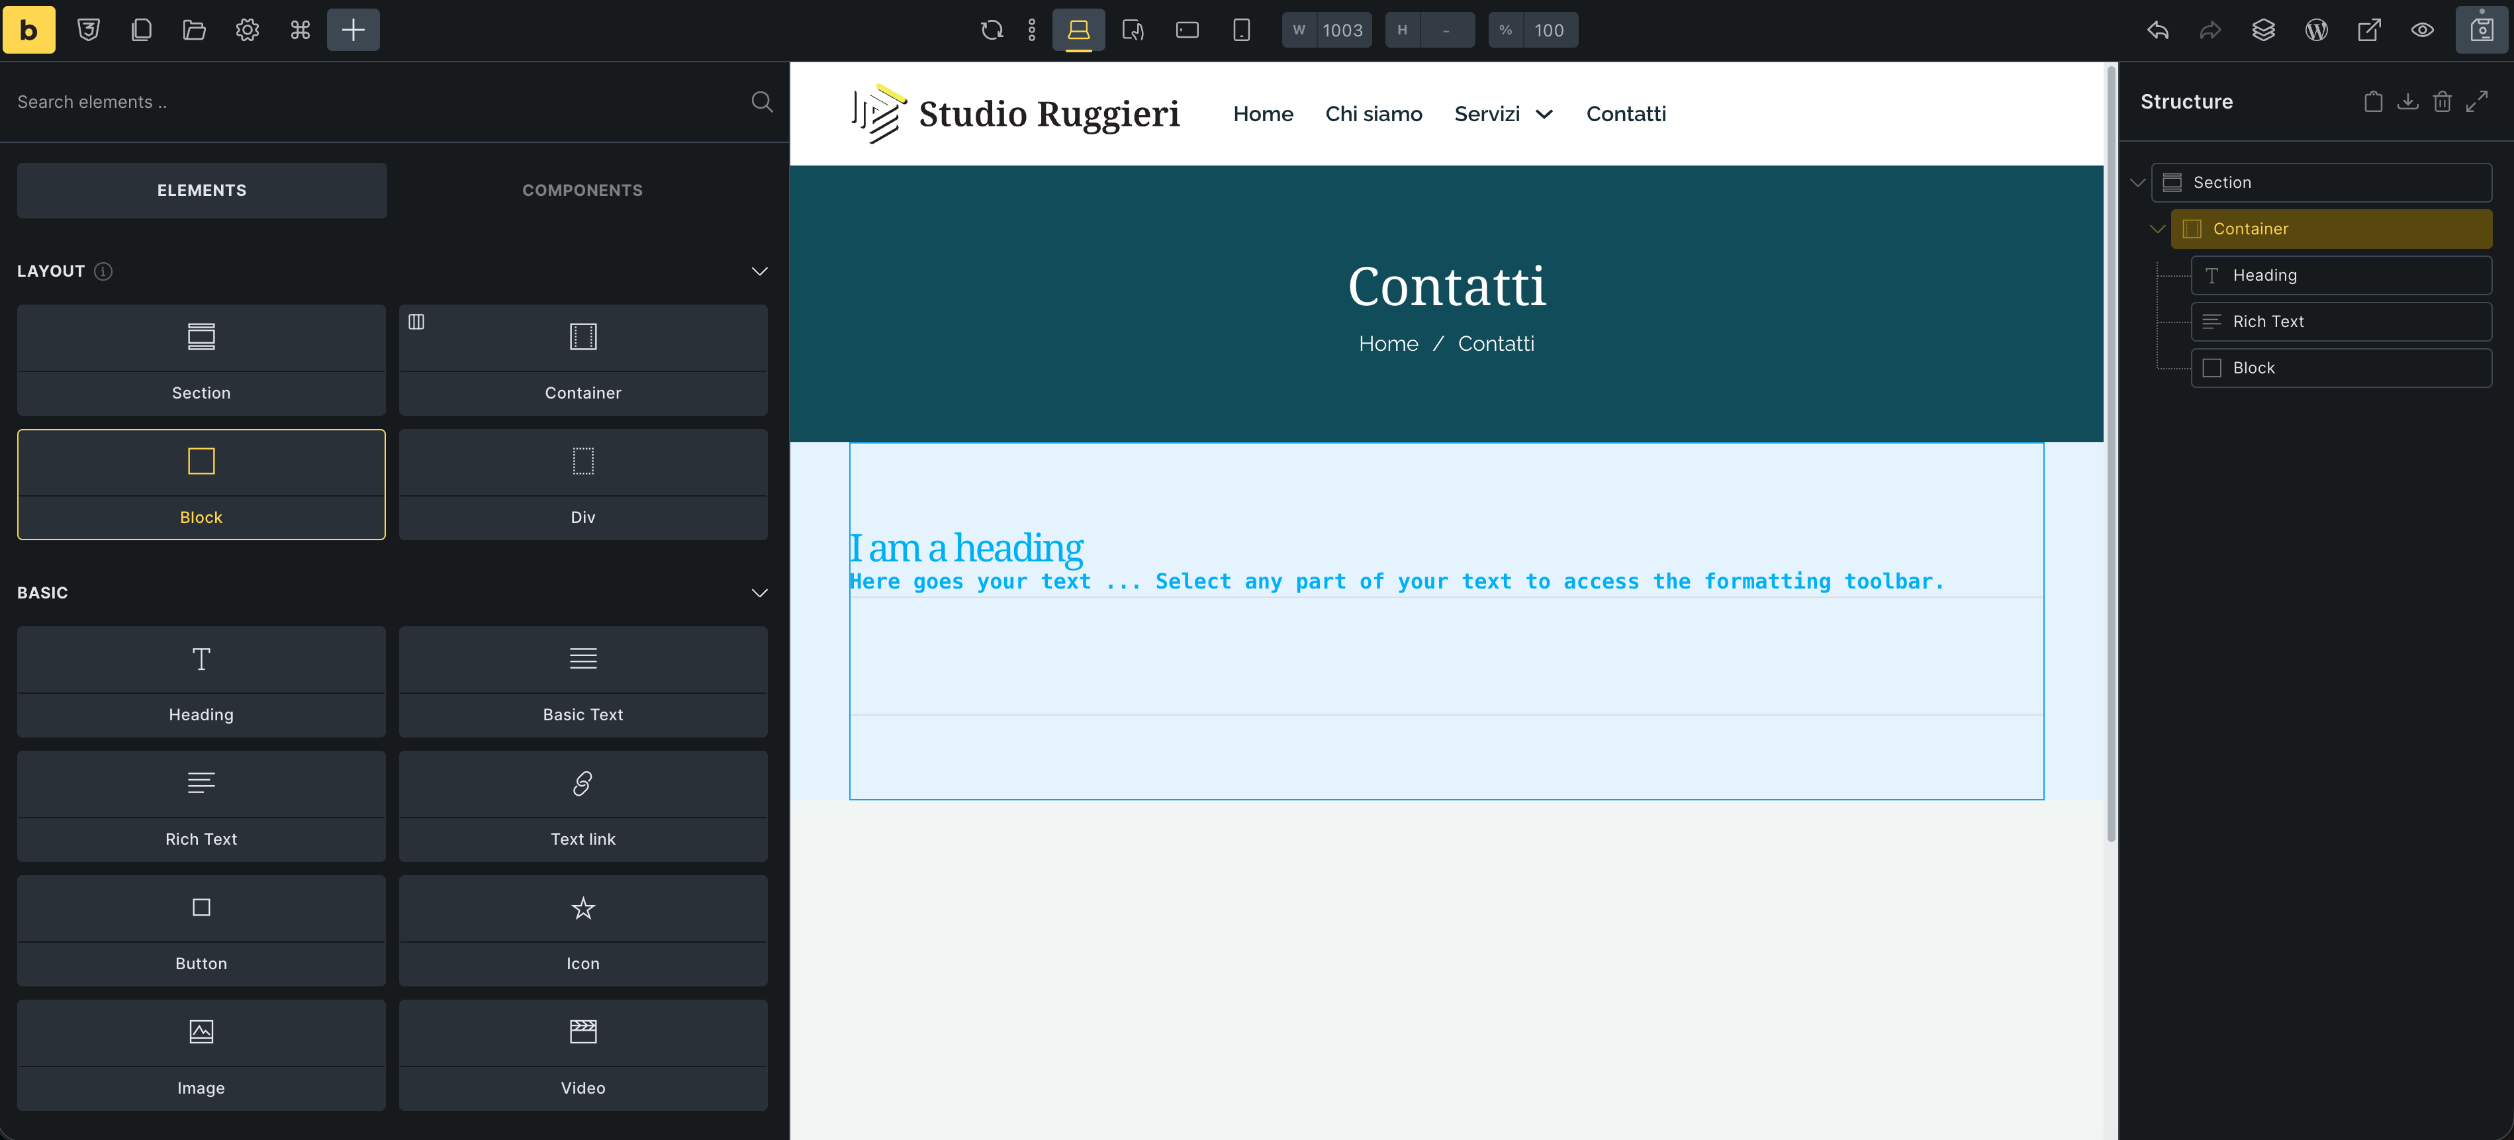2514x1140 pixels.
Task: Collapse the LAYOUT elements category
Action: pyautogui.click(x=759, y=271)
